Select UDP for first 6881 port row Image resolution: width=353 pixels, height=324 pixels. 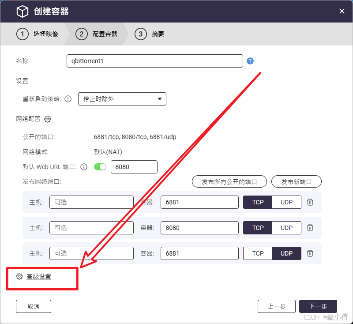point(286,202)
